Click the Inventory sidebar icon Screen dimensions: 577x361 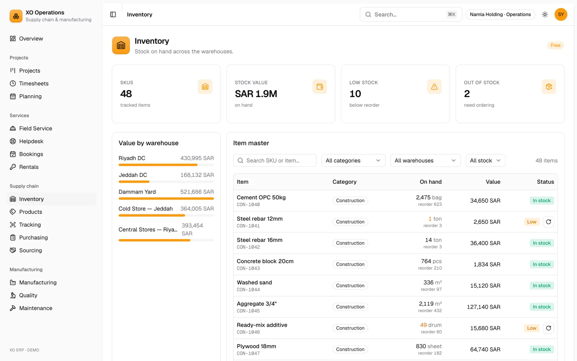13,199
